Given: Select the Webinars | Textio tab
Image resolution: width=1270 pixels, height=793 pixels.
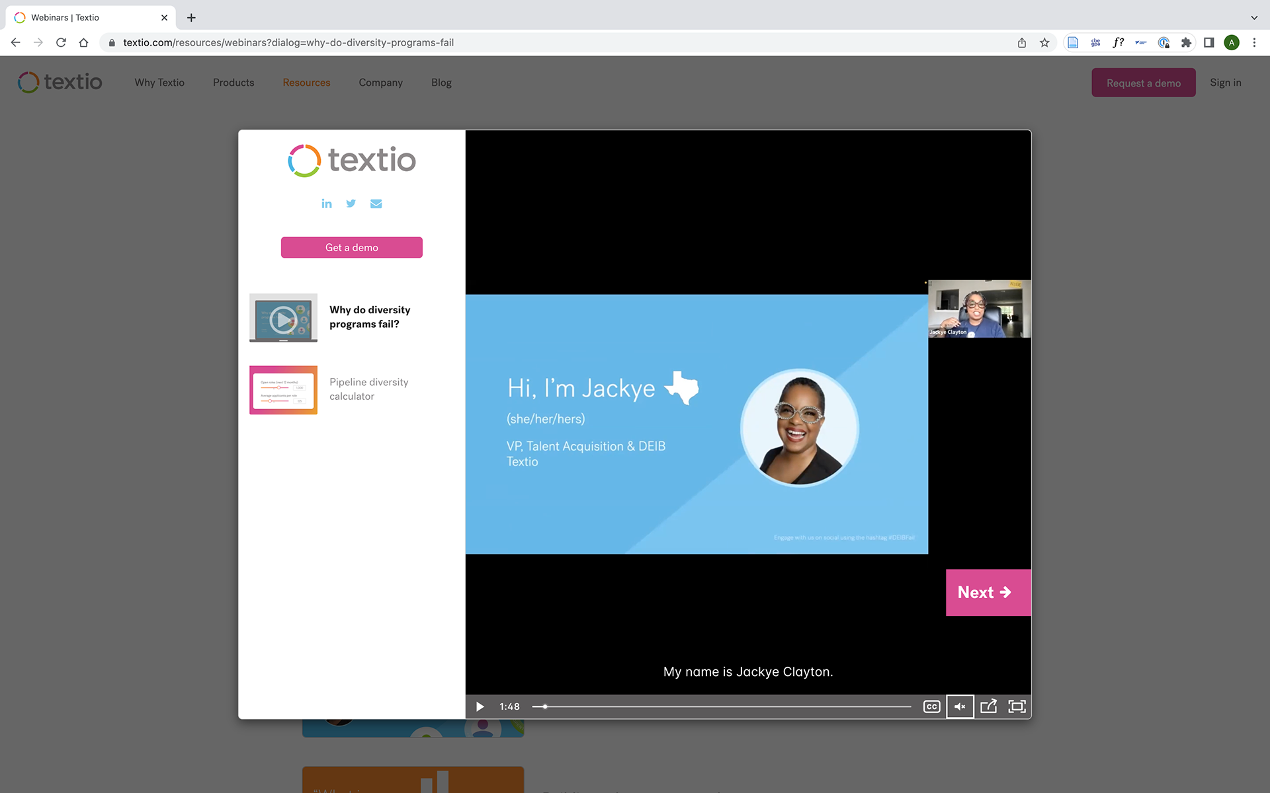Looking at the screenshot, I should (91, 18).
